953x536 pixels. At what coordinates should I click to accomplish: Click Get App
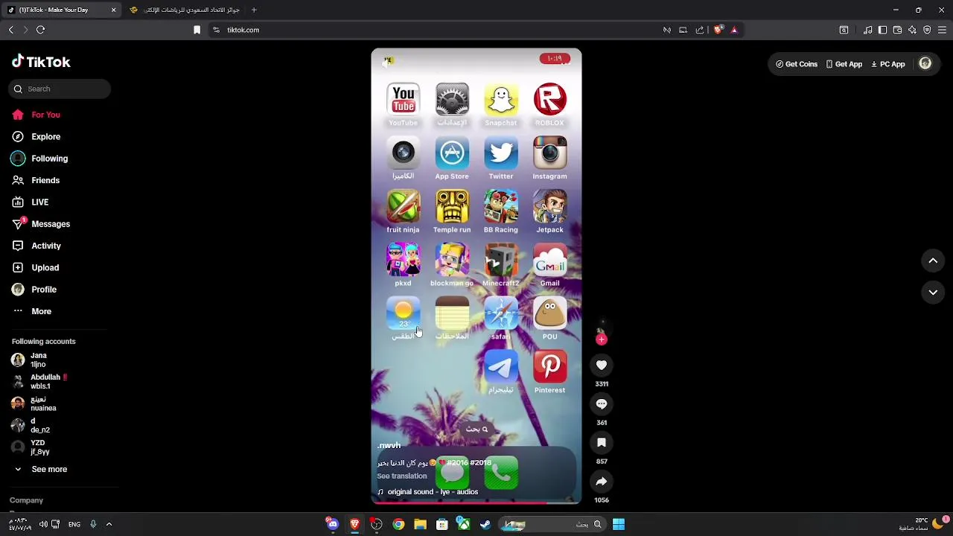coord(844,64)
